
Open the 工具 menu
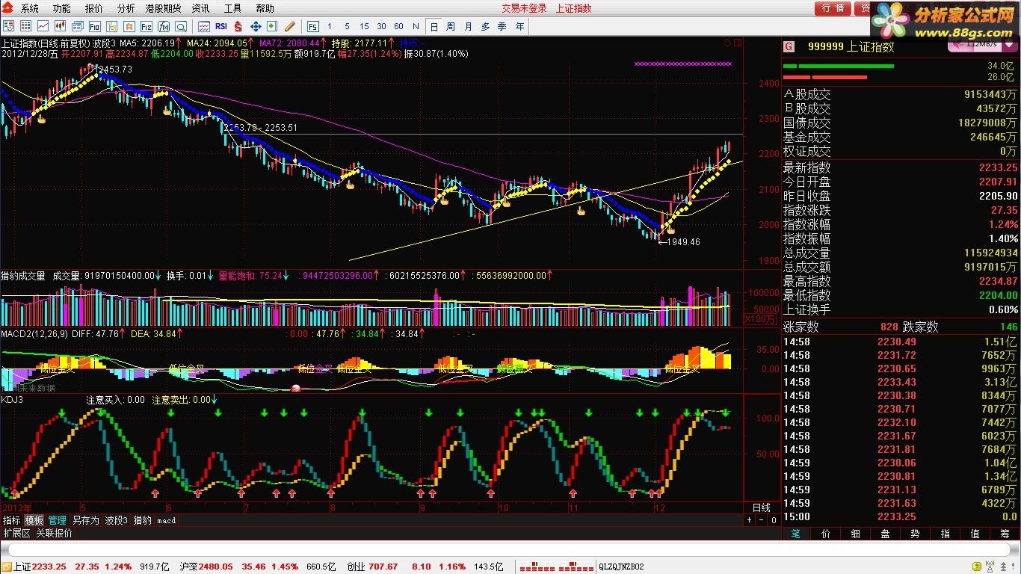click(232, 8)
